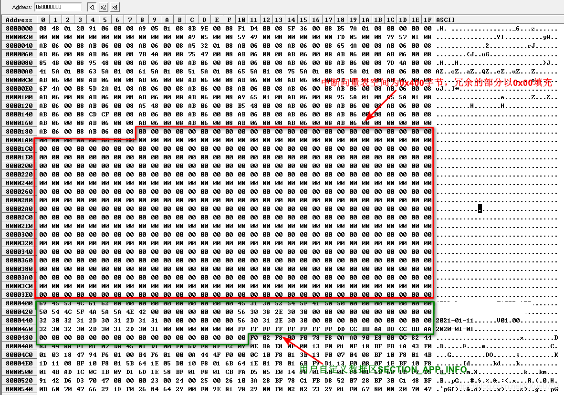
Task: Select address row 8000140
Action: pyautogui.click(x=19, y=114)
